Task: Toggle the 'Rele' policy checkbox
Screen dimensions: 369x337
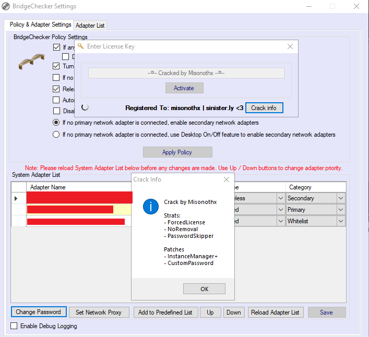Action: coord(56,89)
